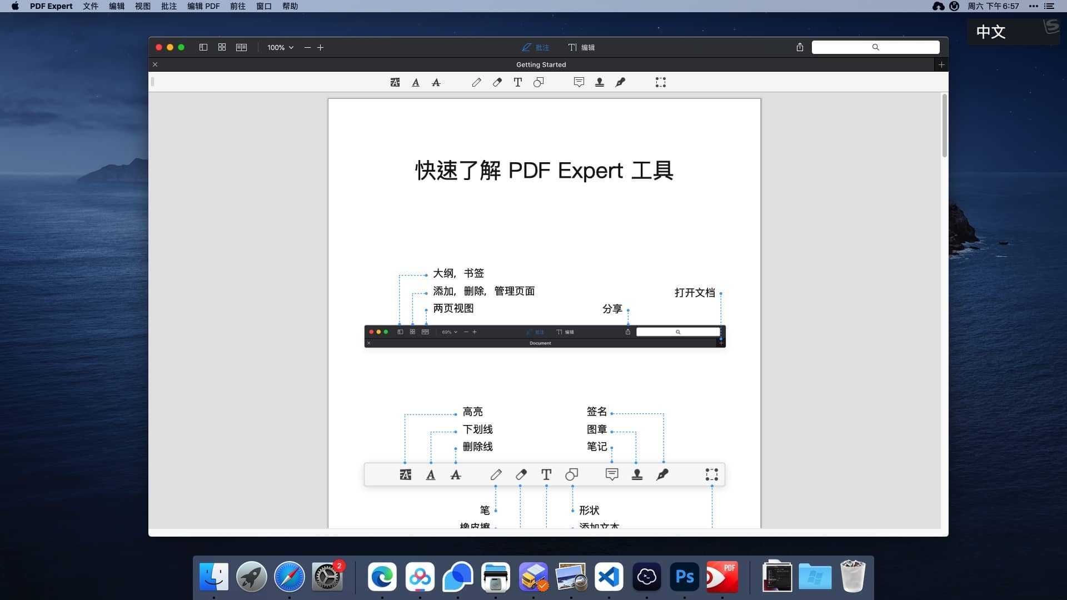Click the 签名 label in document
Screen dimensions: 1067x600
(597, 412)
